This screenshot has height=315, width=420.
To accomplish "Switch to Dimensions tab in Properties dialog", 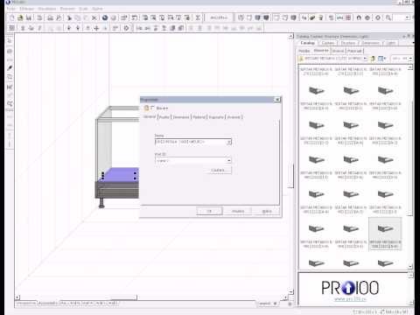I will pos(181,117).
